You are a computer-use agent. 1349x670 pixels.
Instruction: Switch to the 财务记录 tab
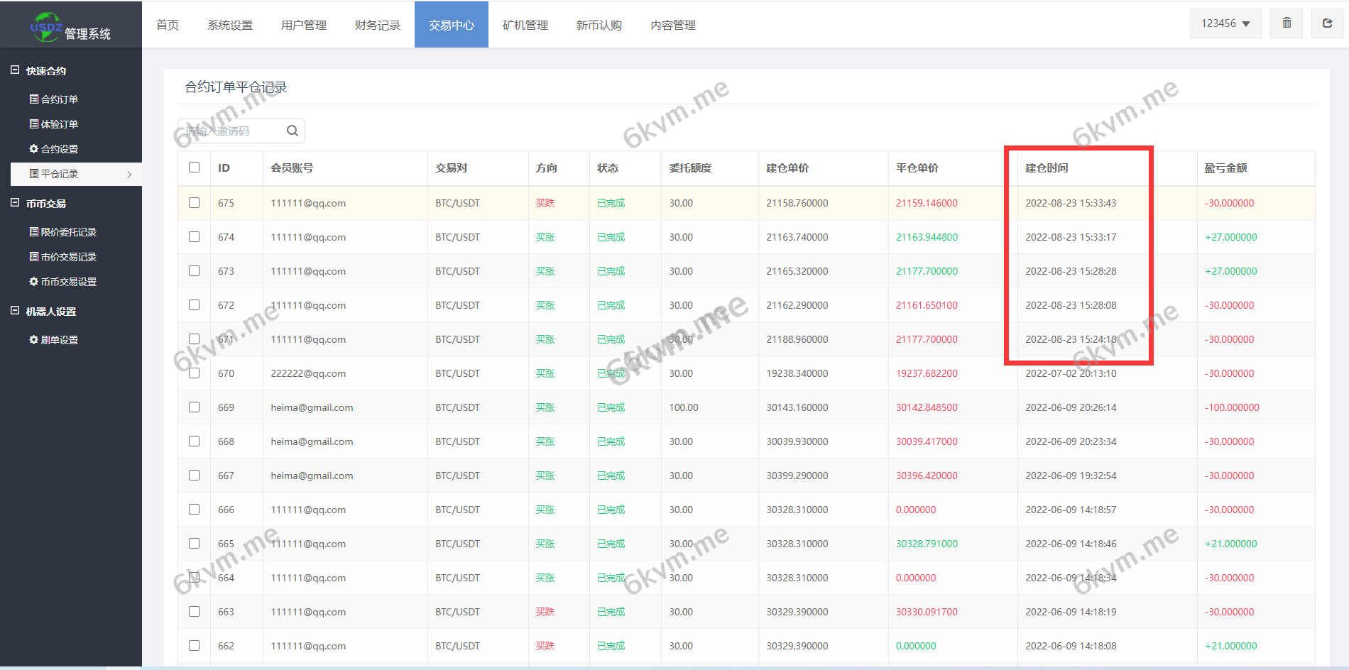point(377,24)
